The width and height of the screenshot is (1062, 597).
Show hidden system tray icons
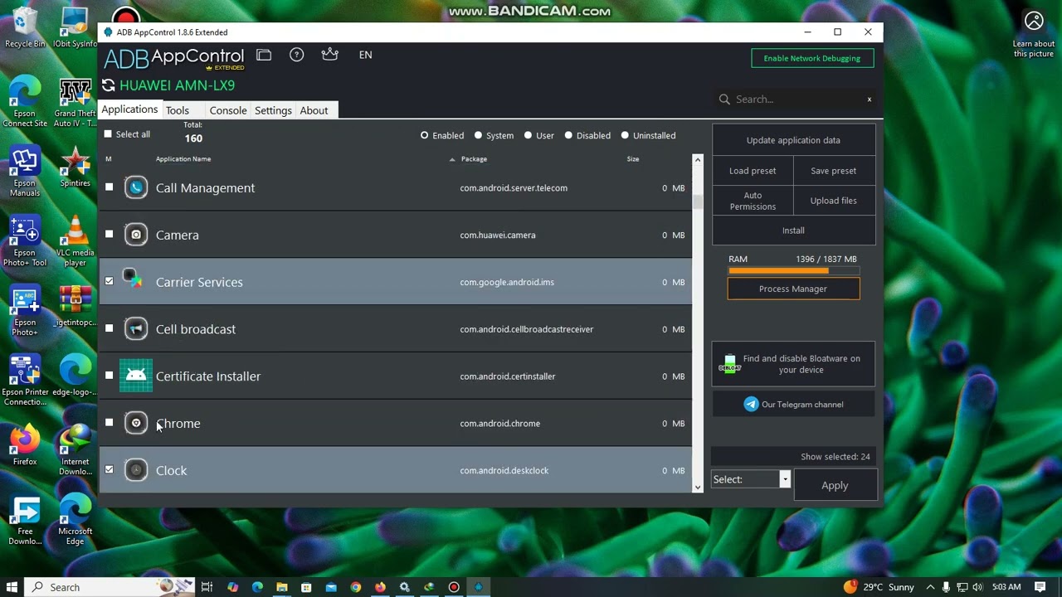point(930,587)
